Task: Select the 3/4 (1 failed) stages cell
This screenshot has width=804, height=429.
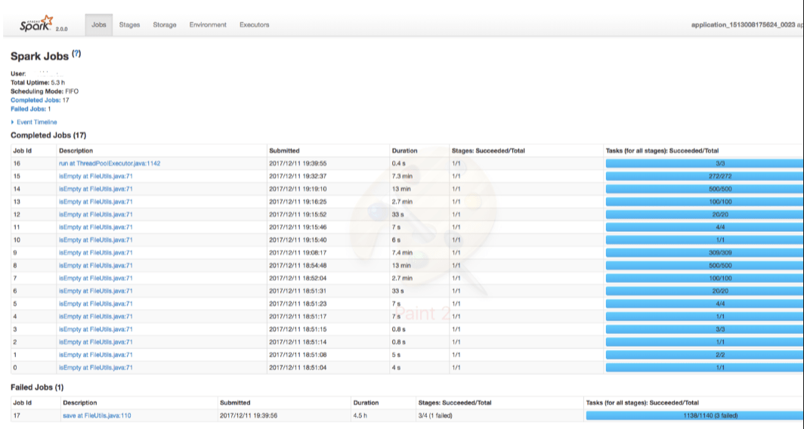Action: [435, 415]
